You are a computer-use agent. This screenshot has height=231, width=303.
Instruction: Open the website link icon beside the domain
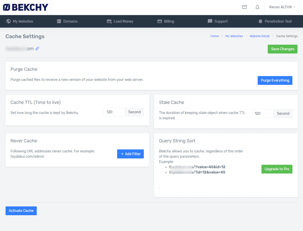click(x=37, y=48)
